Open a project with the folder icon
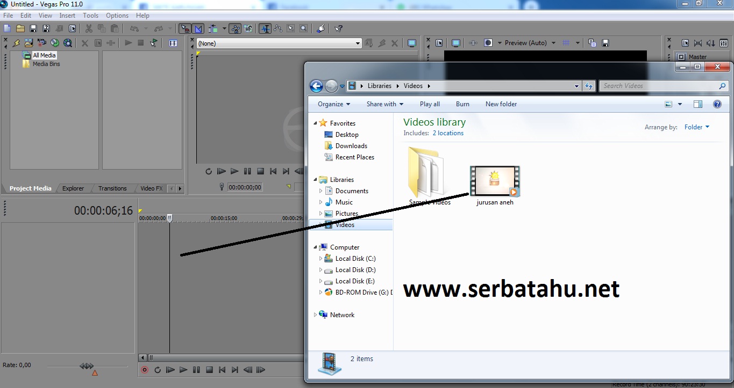This screenshot has width=734, height=388. click(x=20, y=28)
